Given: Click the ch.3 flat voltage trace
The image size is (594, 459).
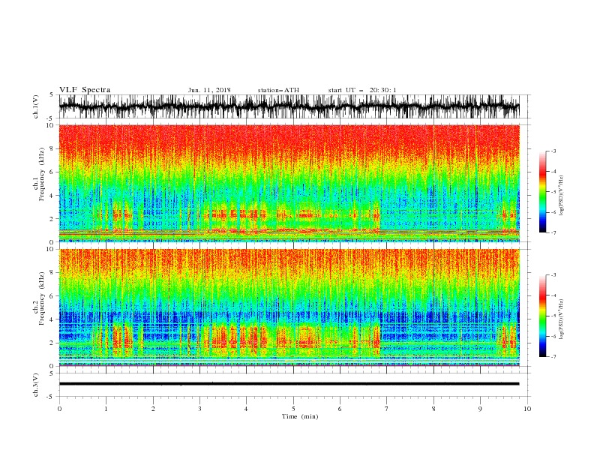Looking at the screenshot, I should pyautogui.click(x=289, y=384).
